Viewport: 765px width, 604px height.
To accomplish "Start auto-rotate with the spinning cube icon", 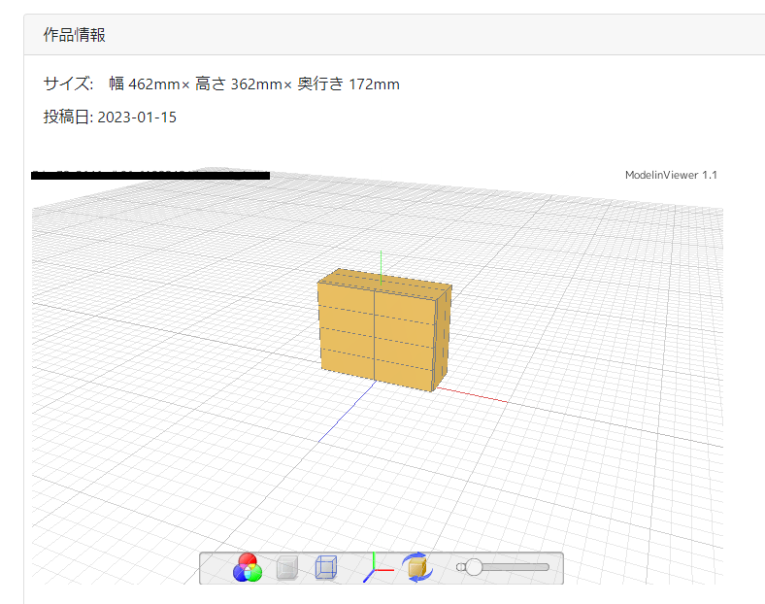I will pyautogui.click(x=419, y=568).
